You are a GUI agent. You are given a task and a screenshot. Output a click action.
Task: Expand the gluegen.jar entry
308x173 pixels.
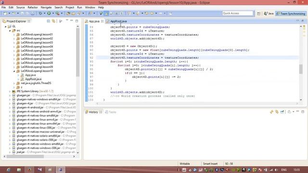10,96
